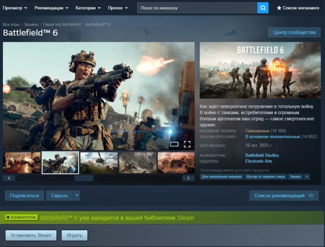This screenshot has height=247, width=325.
Task: Click the release date 10 окт. 2025 г.
Action: coord(258,145)
